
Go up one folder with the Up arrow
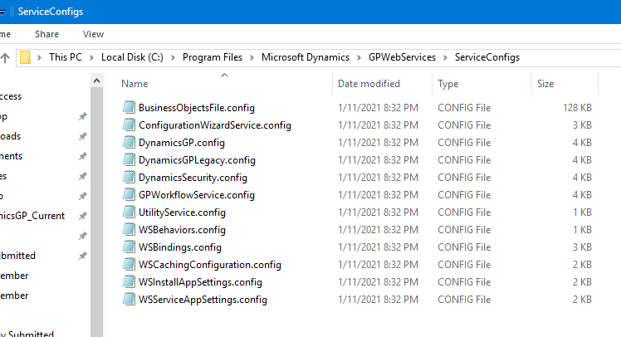(x=5, y=58)
